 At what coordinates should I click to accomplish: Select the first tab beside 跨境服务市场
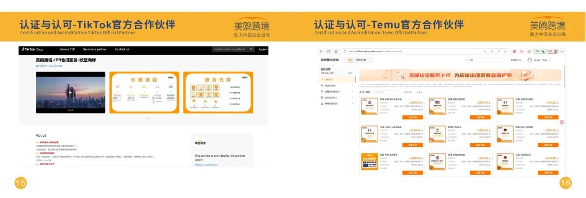click(x=350, y=60)
